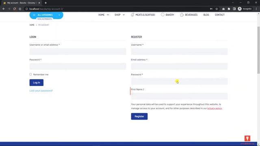260x146 pixels.
Task: Focus the login Password field
Action: (x=78, y=67)
